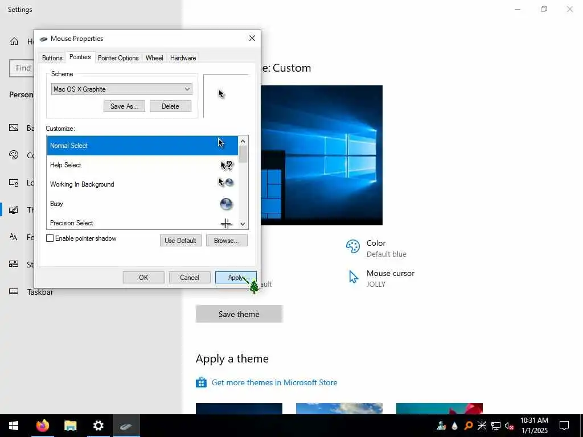Click Mouse Properties taskbar icon
This screenshot has width=583, height=437.
click(x=126, y=426)
